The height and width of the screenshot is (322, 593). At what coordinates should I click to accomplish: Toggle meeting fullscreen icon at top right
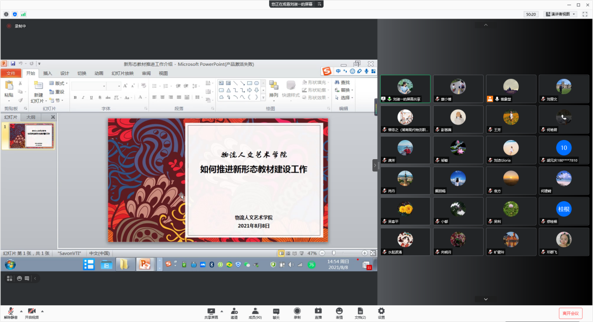[585, 14]
